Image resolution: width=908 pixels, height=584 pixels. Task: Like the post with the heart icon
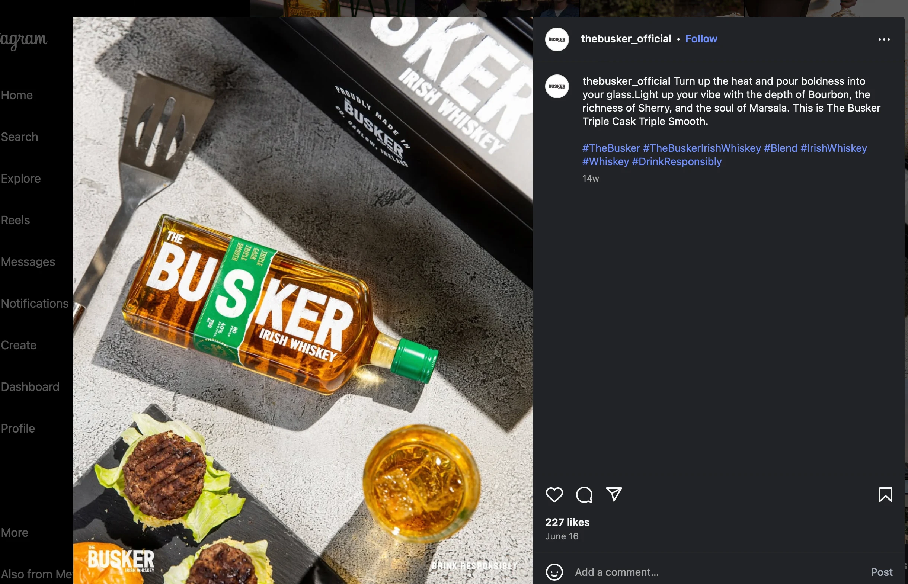pos(554,494)
